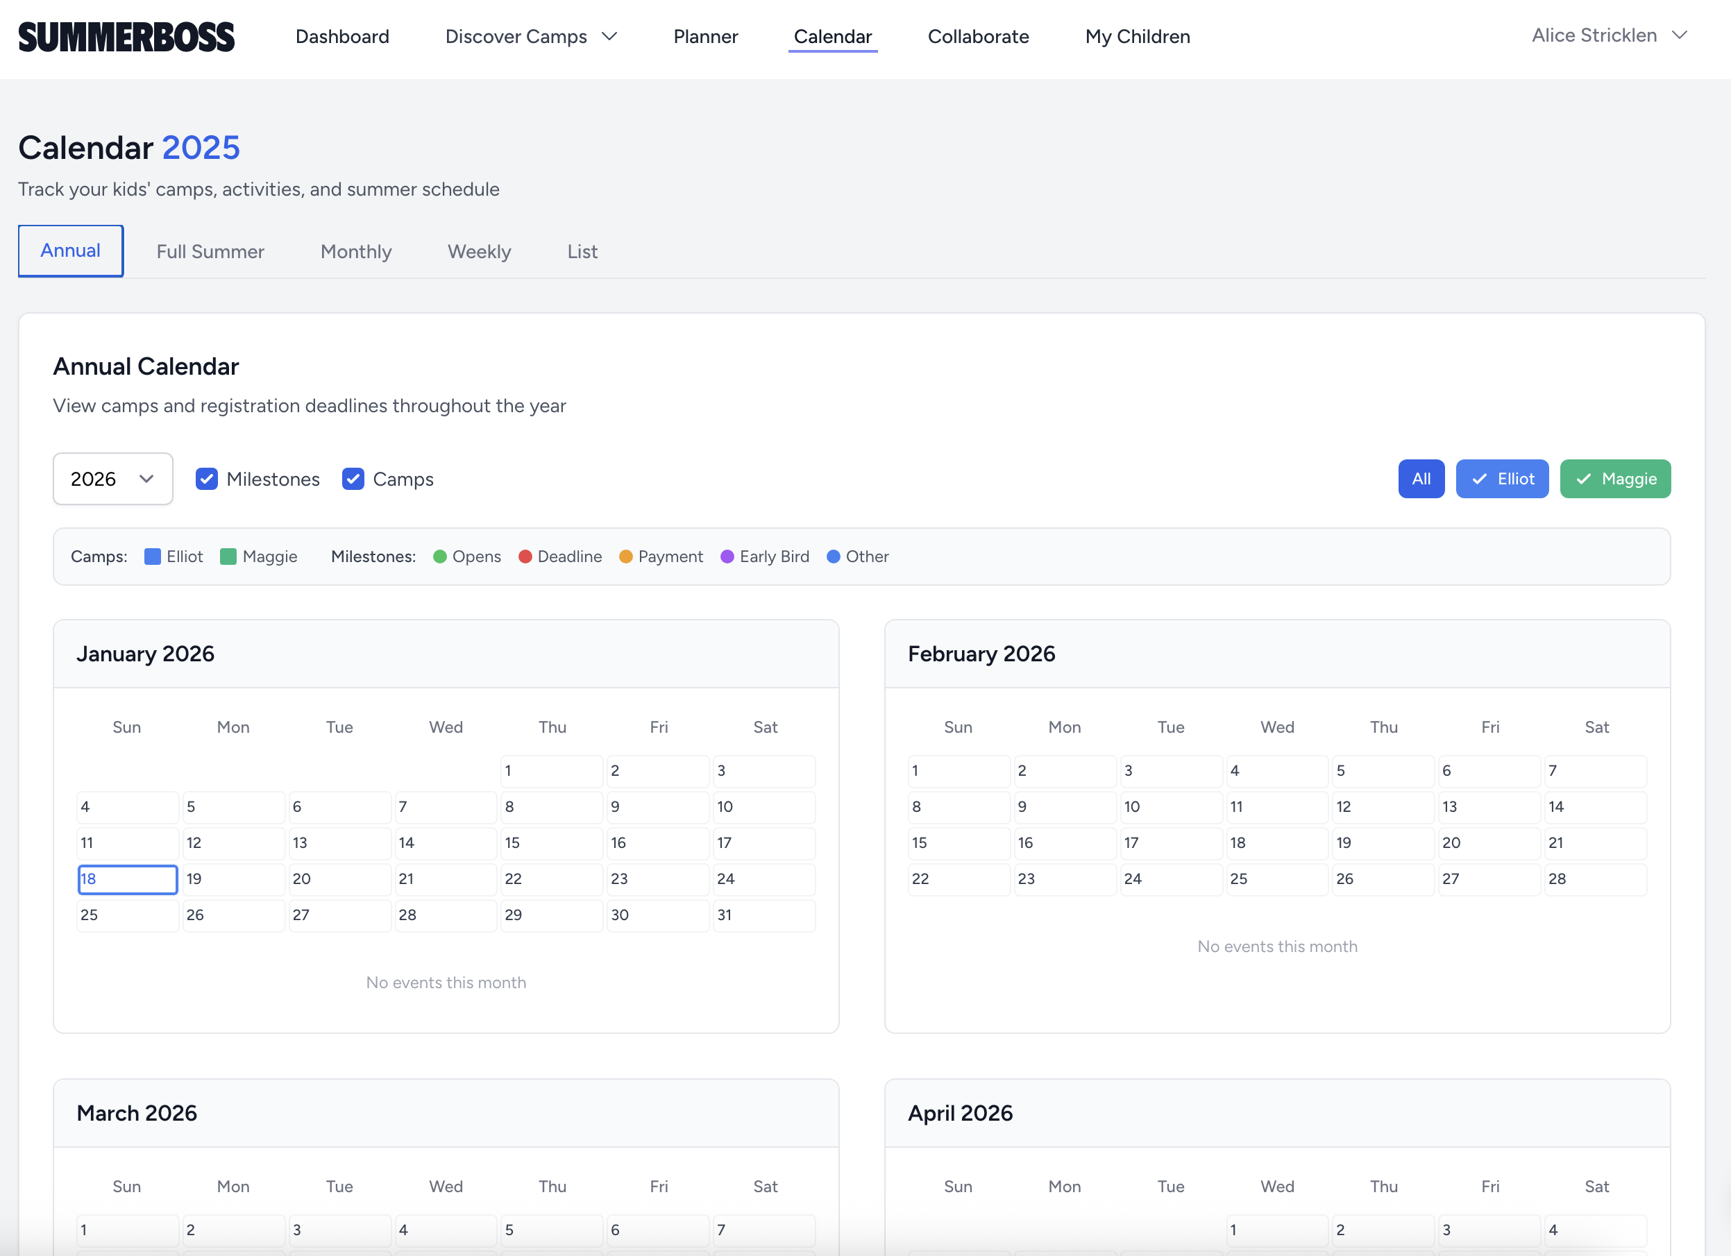Select January 7 day cell

pos(446,806)
